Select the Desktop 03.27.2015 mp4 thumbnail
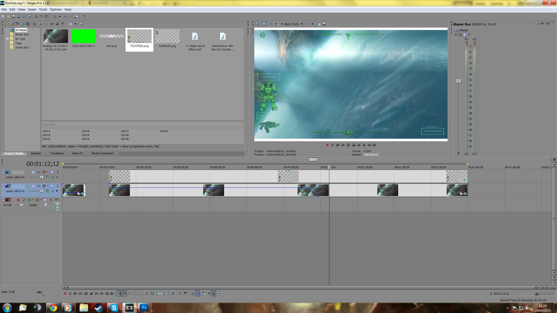This screenshot has width=557, height=313. 56,36
